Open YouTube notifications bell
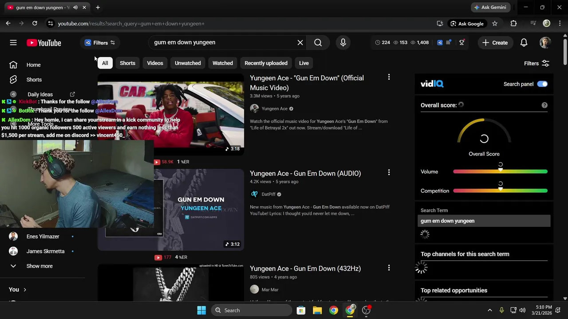This screenshot has width=568, height=319. (x=524, y=43)
